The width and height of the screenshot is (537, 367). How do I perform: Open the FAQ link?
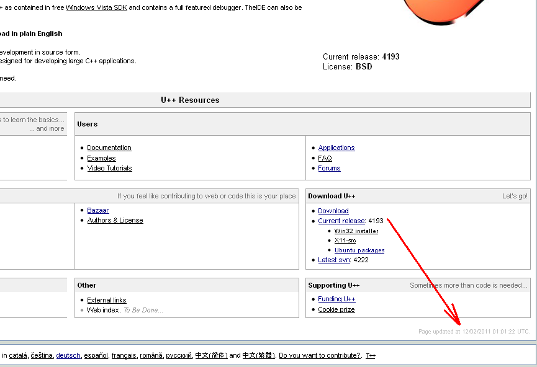325,159
